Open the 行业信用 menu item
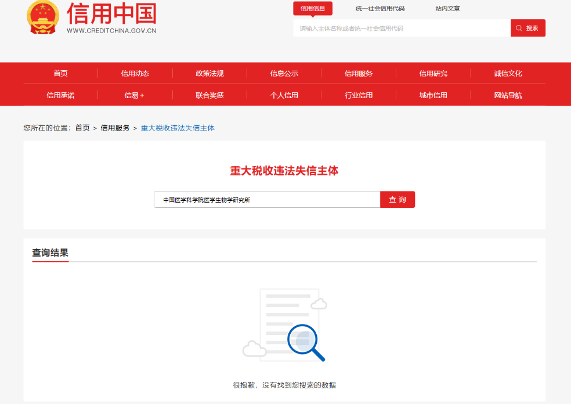The image size is (571, 404). pos(359,95)
